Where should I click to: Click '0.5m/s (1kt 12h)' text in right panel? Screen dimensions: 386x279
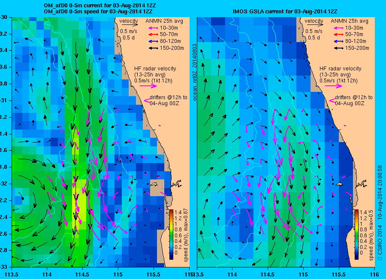click(x=338, y=81)
